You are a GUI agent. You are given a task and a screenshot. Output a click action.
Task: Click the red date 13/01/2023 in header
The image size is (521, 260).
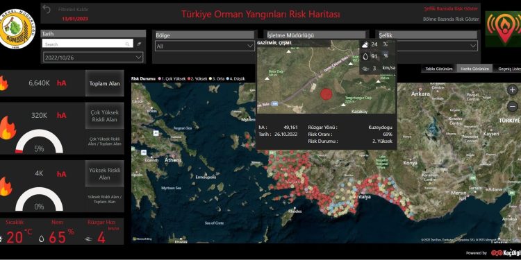75,19
